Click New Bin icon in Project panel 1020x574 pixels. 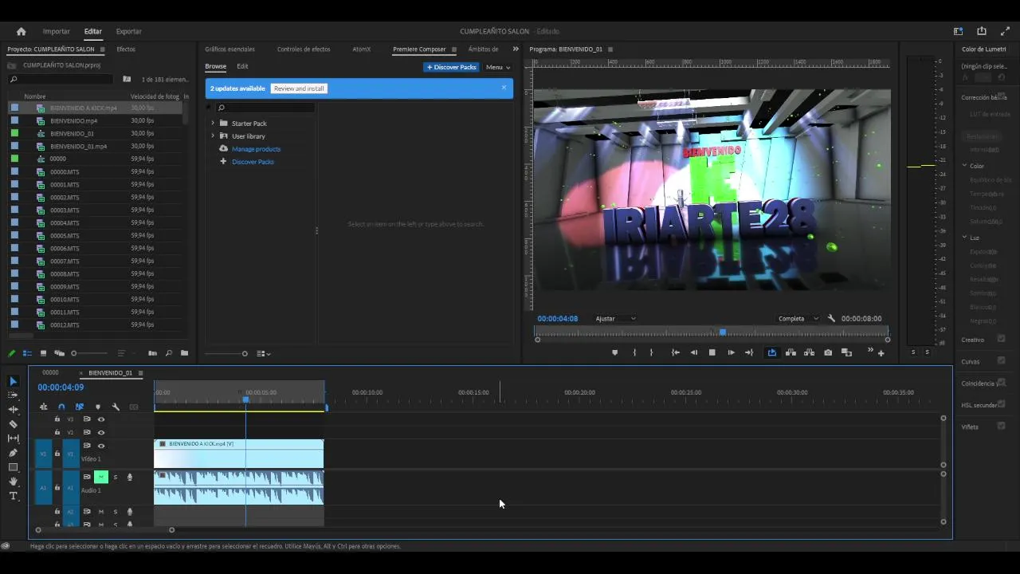[184, 353]
